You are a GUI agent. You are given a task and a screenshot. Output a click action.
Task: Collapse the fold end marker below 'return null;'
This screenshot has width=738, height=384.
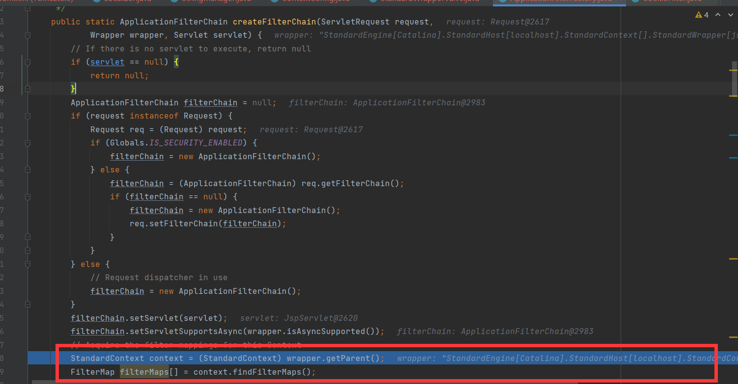click(27, 89)
